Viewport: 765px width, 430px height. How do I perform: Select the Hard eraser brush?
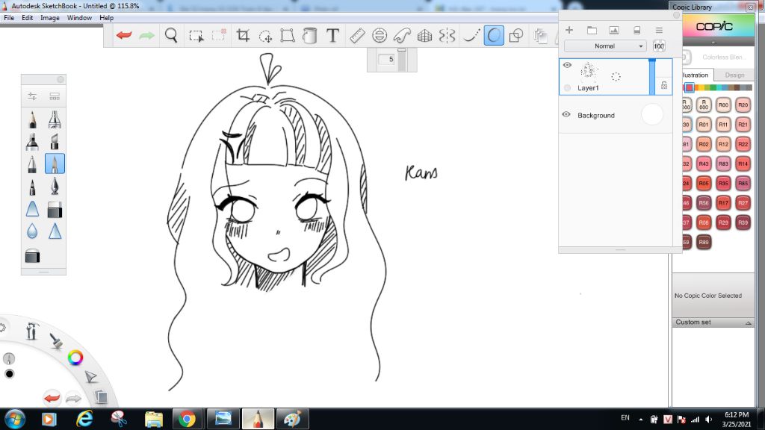55,210
